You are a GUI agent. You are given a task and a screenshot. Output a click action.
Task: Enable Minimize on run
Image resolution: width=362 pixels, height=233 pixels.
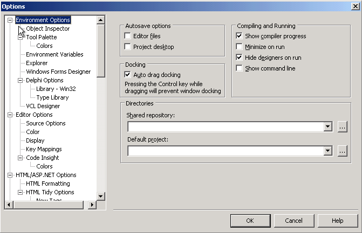(x=240, y=47)
